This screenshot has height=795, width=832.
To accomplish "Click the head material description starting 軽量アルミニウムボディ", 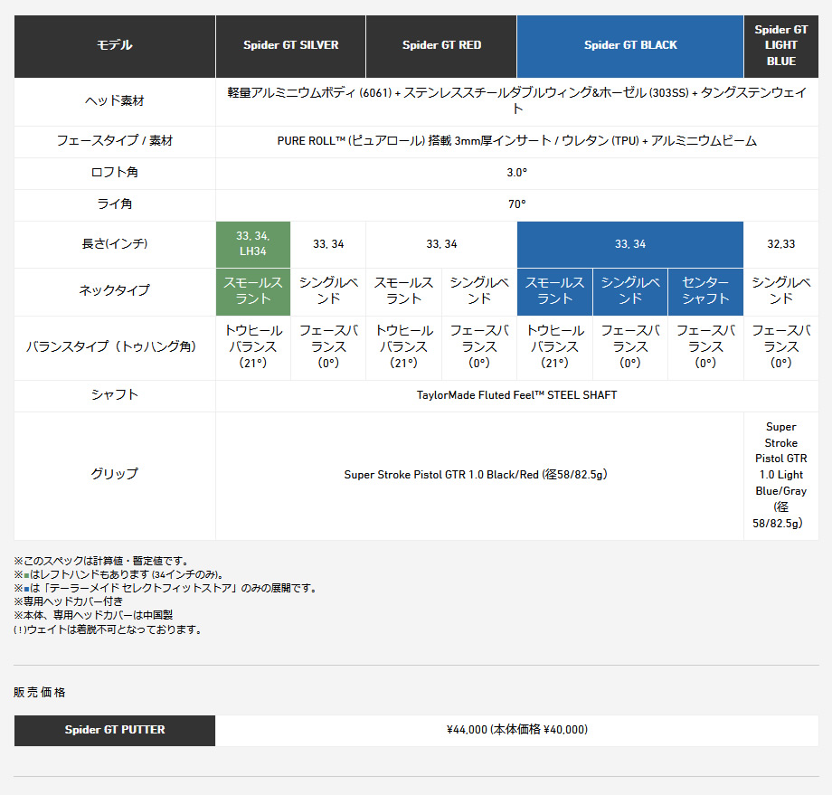I will tap(517, 100).
